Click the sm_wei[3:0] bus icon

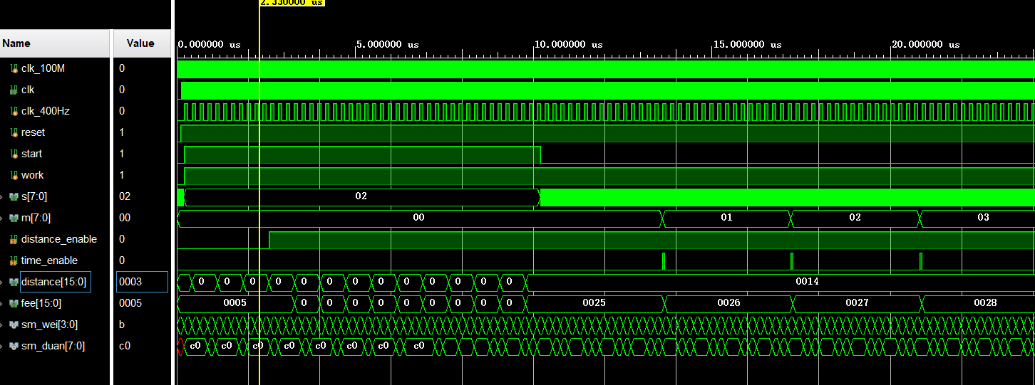(14, 325)
